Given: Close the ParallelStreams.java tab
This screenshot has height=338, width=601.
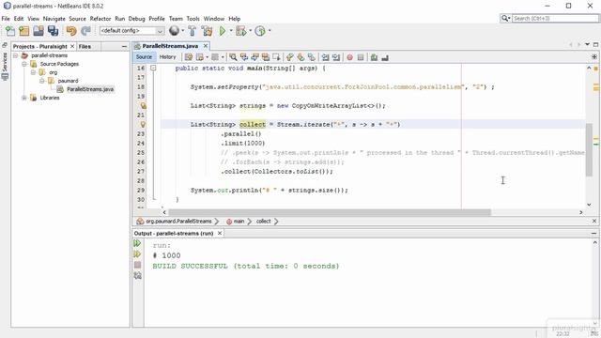Looking at the screenshot, I should (x=206, y=46).
